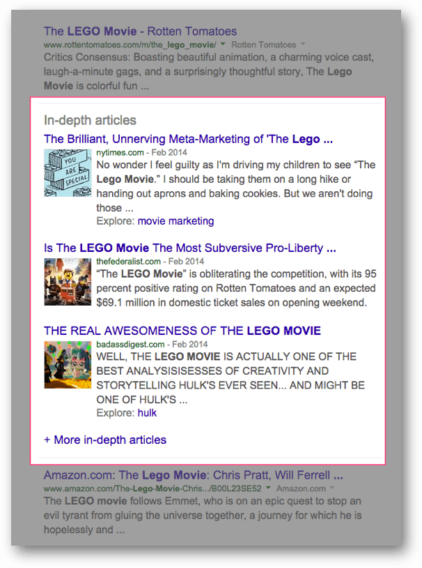This screenshot has width=422, height=568.
Task: Click the nytimes.com source label
Action: click(x=120, y=153)
